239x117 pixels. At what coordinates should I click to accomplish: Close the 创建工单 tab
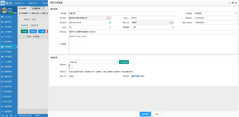click(x=44, y=8)
